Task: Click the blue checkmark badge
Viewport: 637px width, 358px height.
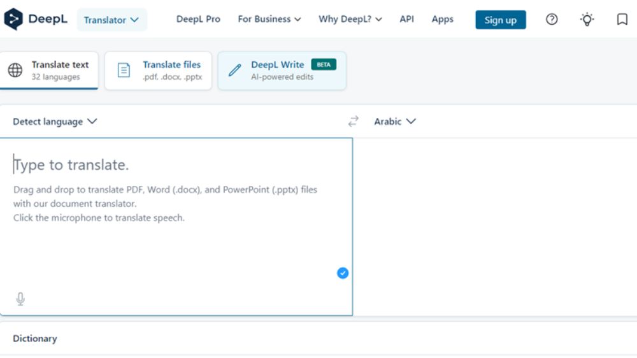Action: (x=343, y=273)
